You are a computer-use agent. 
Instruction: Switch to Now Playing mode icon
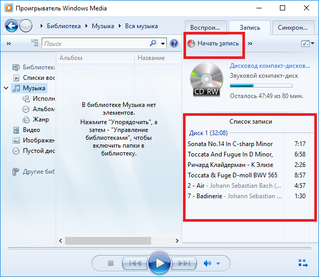[303, 263]
